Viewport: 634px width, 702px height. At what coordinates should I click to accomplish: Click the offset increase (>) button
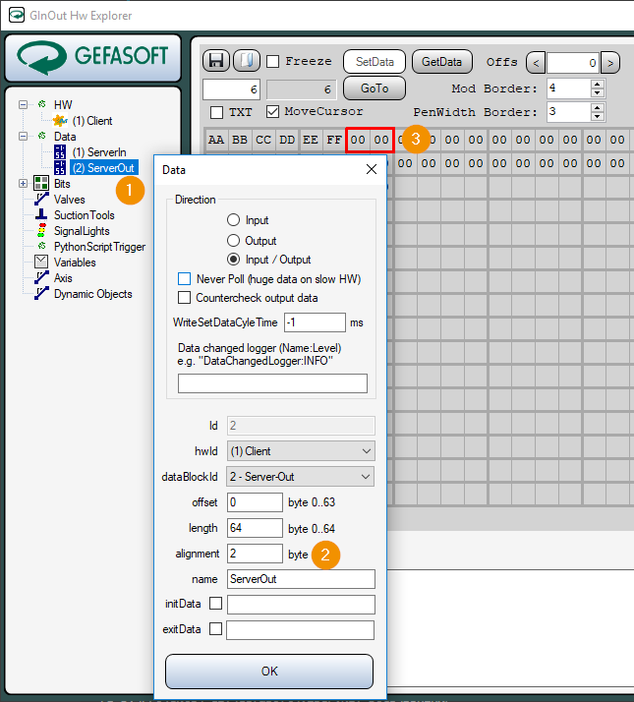(610, 63)
